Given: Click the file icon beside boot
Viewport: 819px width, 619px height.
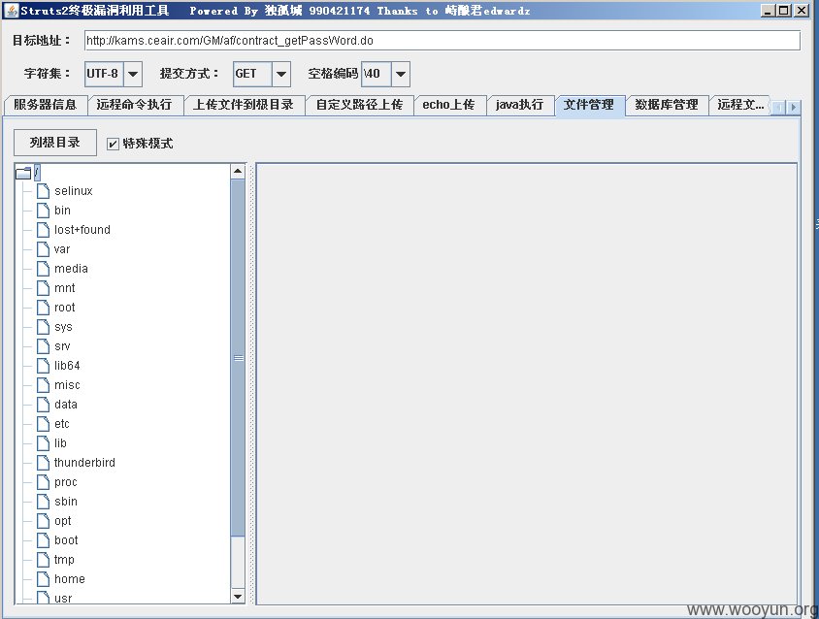Looking at the screenshot, I should [x=44, y=540].
